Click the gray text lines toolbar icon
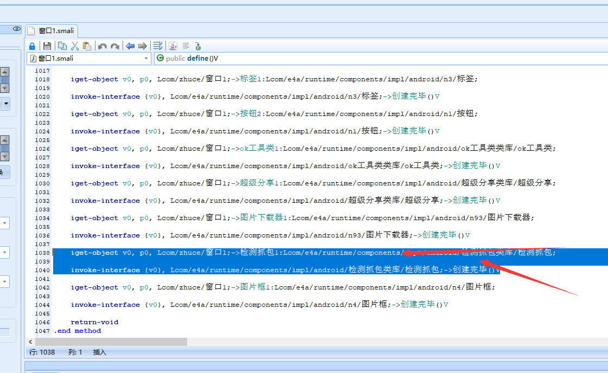This screenshot has height=373, width=608. click(185, 46)
